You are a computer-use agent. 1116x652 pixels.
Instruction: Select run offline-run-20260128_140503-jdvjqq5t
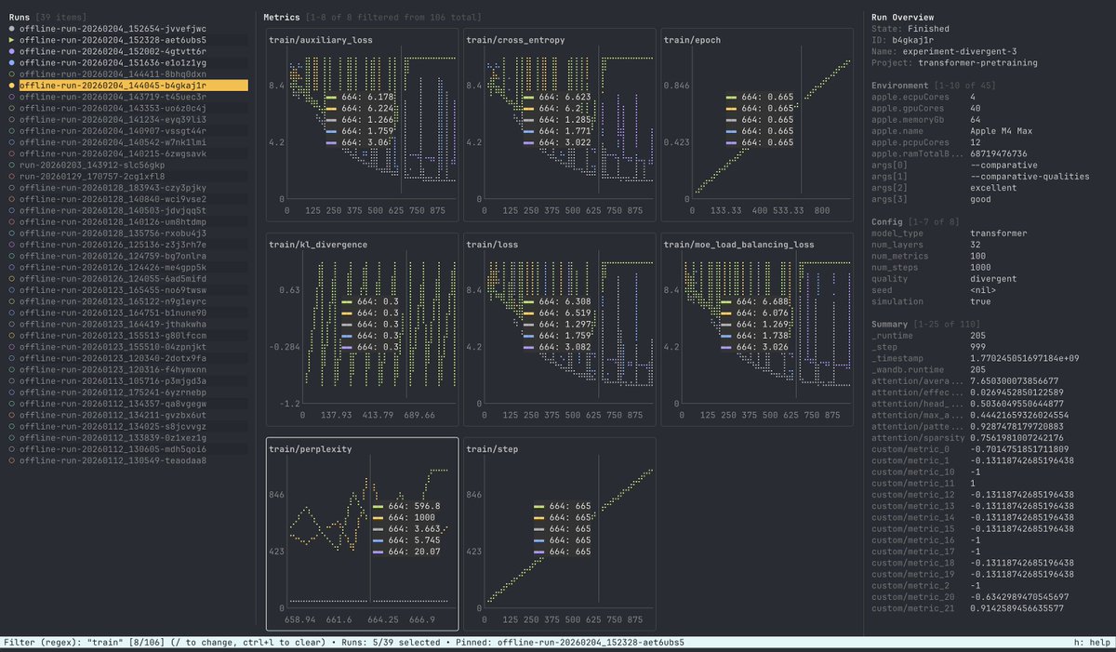[x=127, y=209]
